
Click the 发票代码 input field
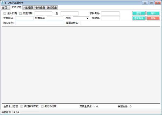tap(24, 18)
